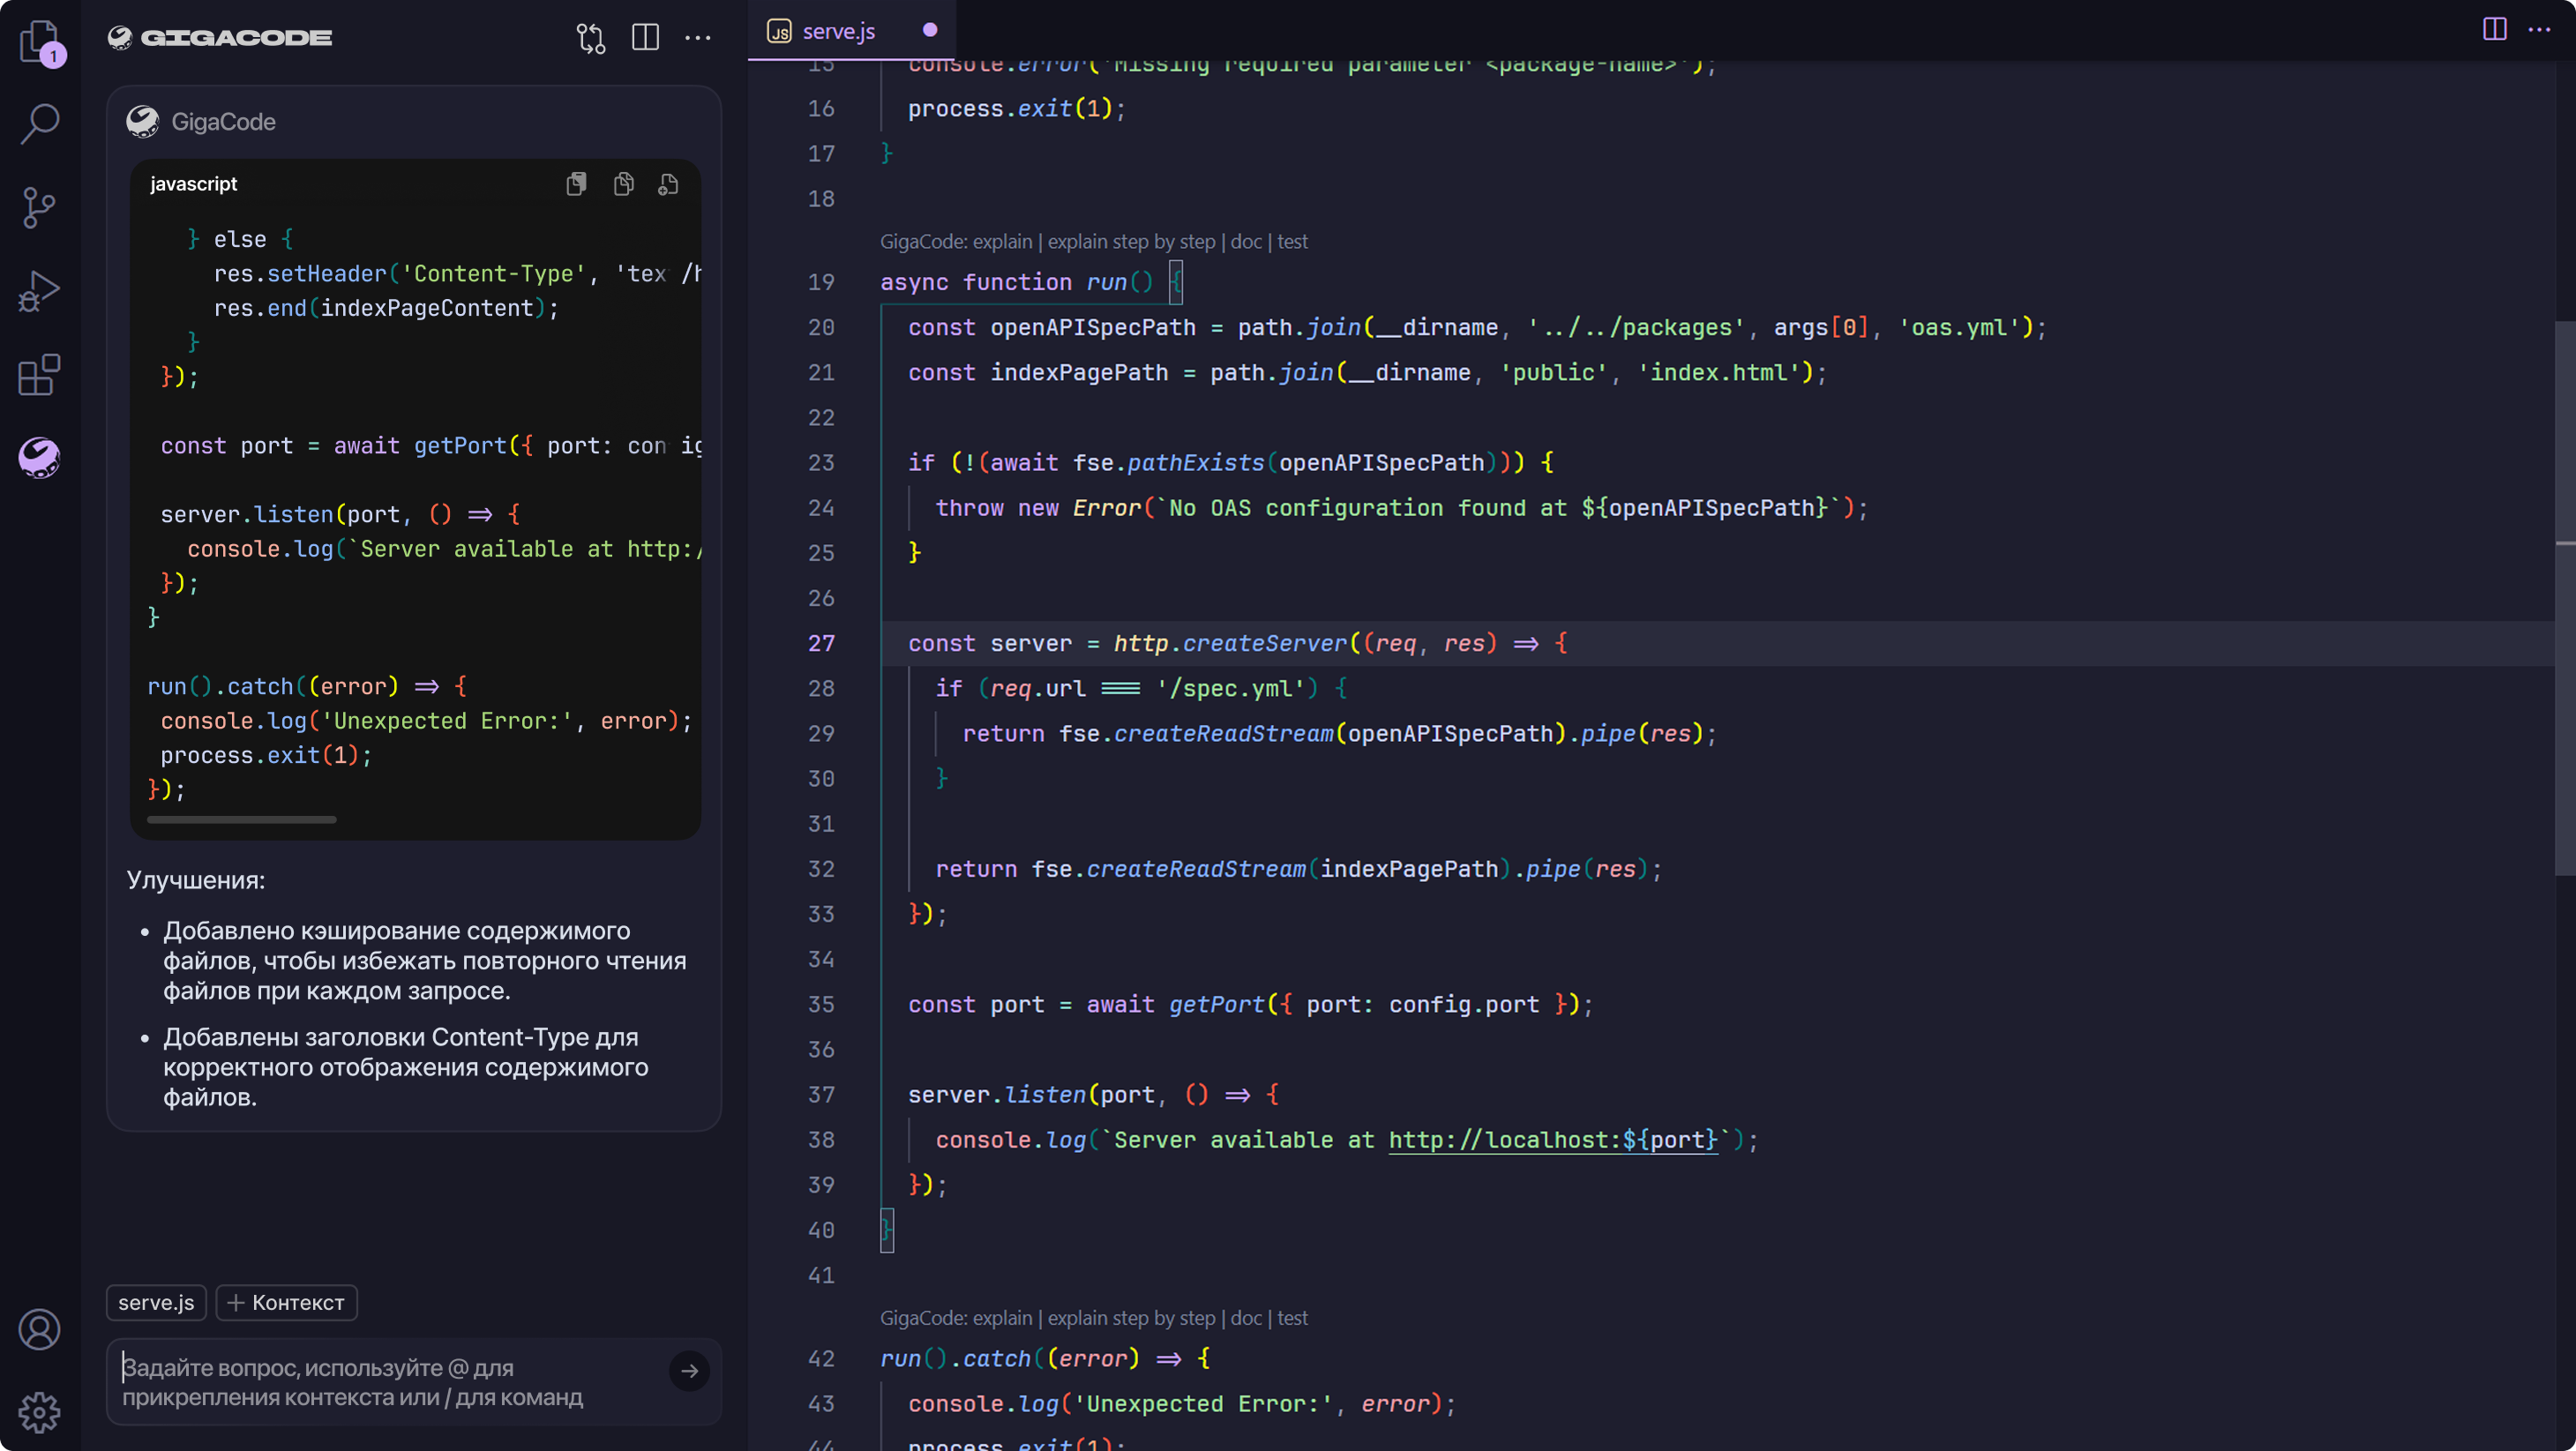The width and height of the screenshot is (2576, 1451).
Task: Click 'doc' code lens above run().catch
Action: pos(1246,1317)
